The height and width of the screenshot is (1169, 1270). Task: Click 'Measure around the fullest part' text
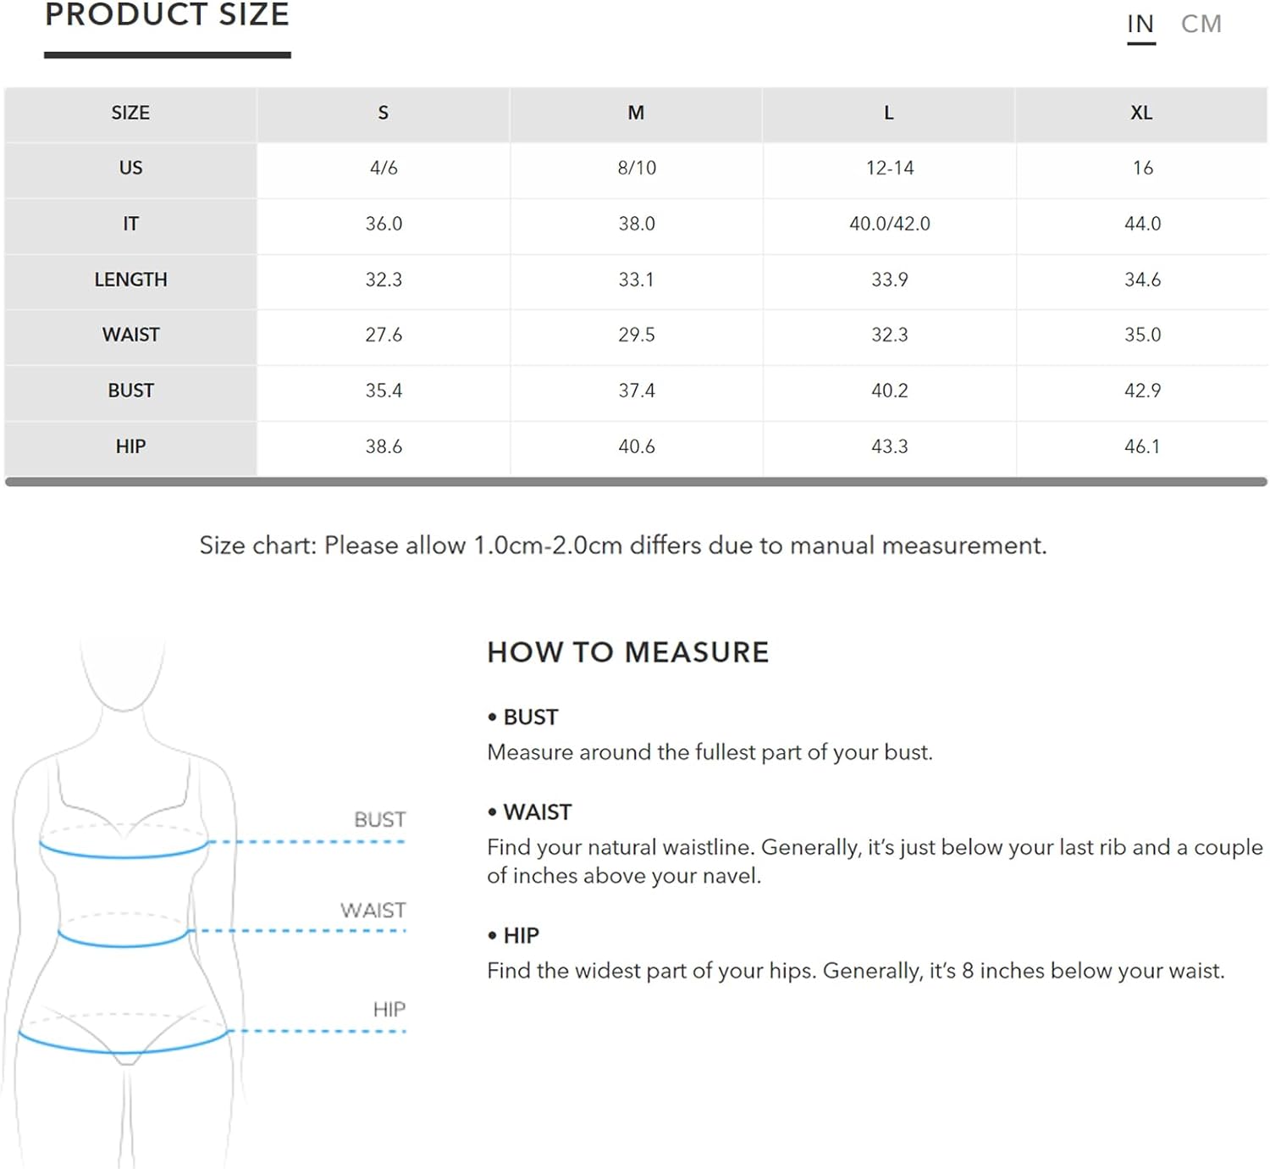710,752
